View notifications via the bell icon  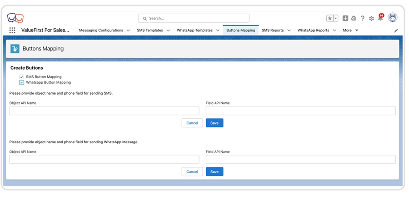point(380,18)
